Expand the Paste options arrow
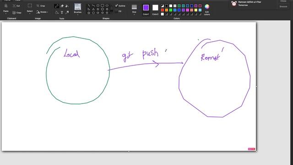The width and height of the screenshot is (293, 165). (x=6, y=14)
